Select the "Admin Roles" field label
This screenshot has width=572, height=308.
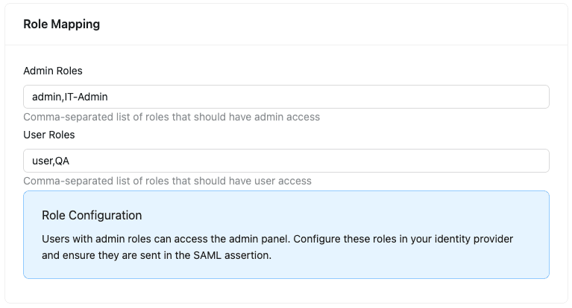[x=53, y=71]
